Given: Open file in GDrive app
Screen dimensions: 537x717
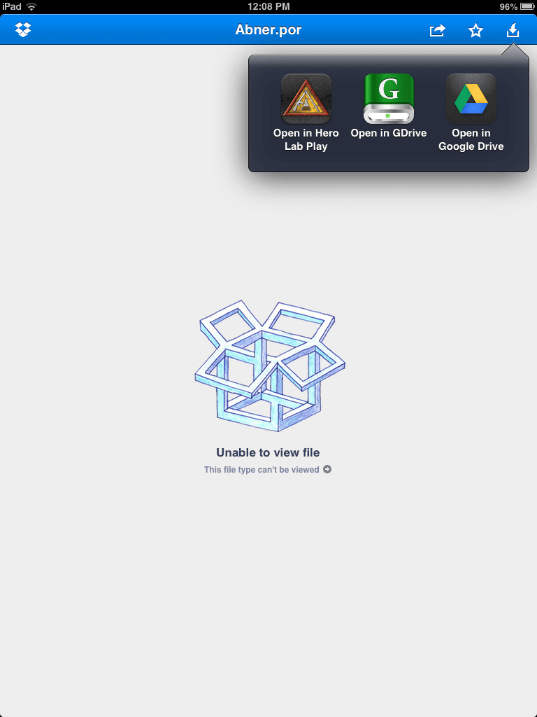Looking at the screenshot, I should click(x=389, y=99).
